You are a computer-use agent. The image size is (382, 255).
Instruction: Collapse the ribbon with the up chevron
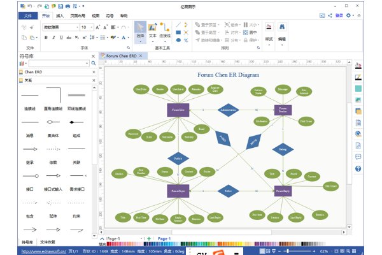pos(359,15)
